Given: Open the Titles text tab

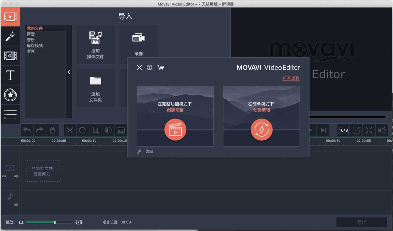Looking at the screenshot, I should pyautogui.click(x=10, y=75).
